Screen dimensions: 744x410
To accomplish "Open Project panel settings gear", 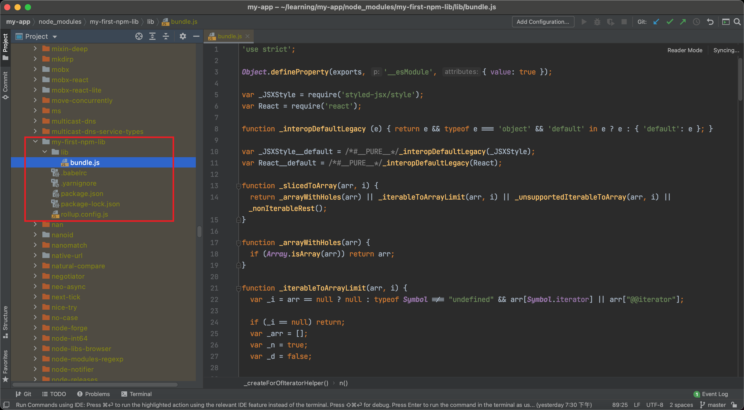I will pyautogui.click(x=183, y=36).
